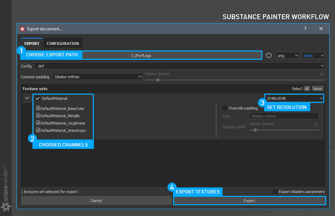335x216 pixels.
Task: Open the png file format dropdown
Action: coord(287,55)
